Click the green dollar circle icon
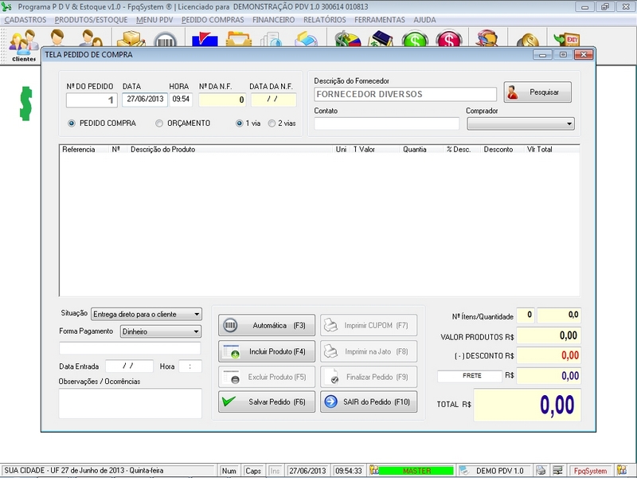This screenshot has width=637, height=478. pos(415,39)
